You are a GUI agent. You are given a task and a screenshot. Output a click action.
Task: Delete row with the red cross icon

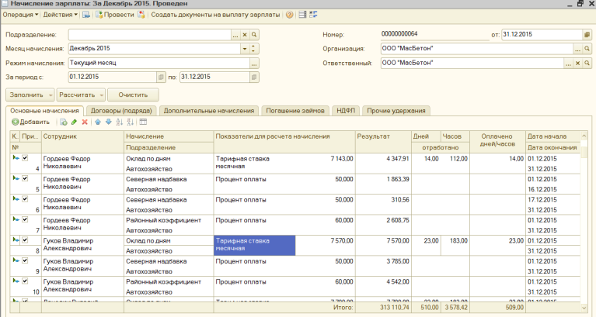tap(85, 122)
